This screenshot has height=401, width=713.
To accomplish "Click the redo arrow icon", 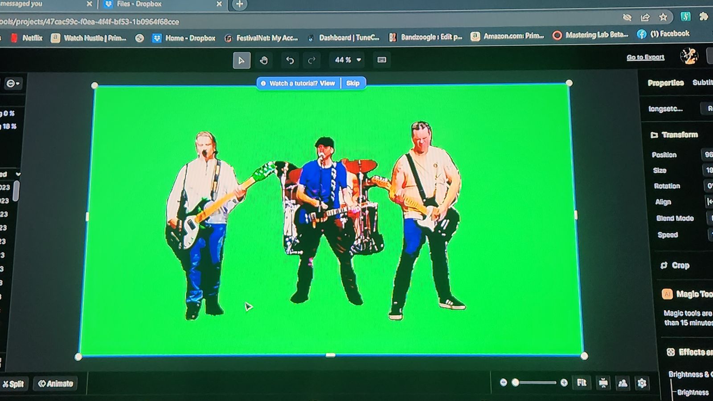I will (312, 61).
